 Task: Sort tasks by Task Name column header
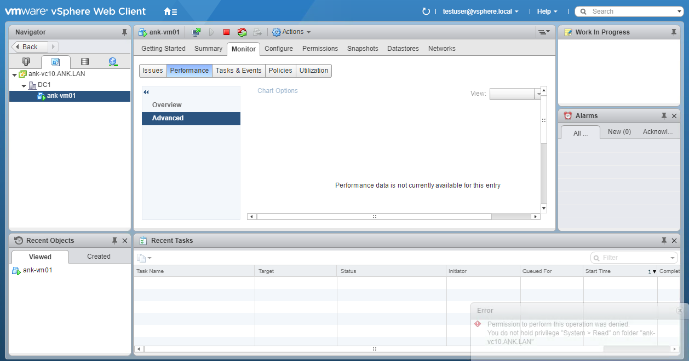point(194,271)
